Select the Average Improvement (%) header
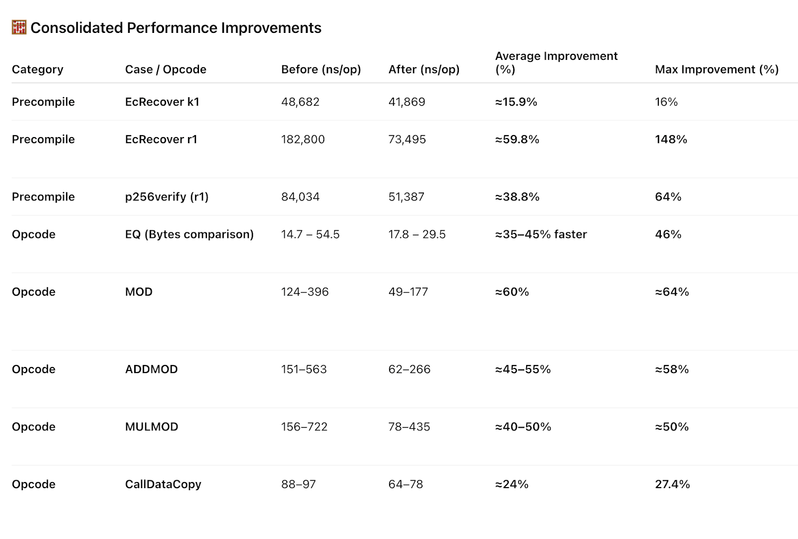 [556, 62]
